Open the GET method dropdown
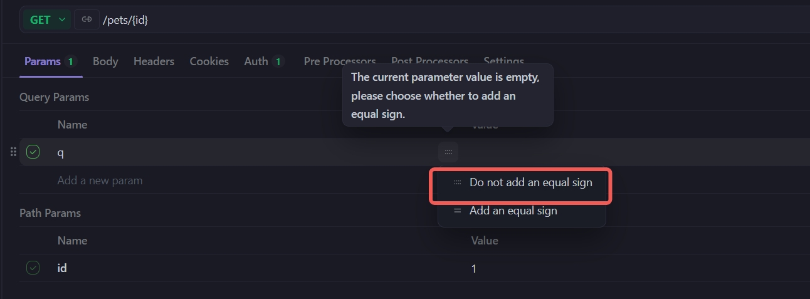The width and height of the screenshot is (810, 299). [x=46, y=20]
